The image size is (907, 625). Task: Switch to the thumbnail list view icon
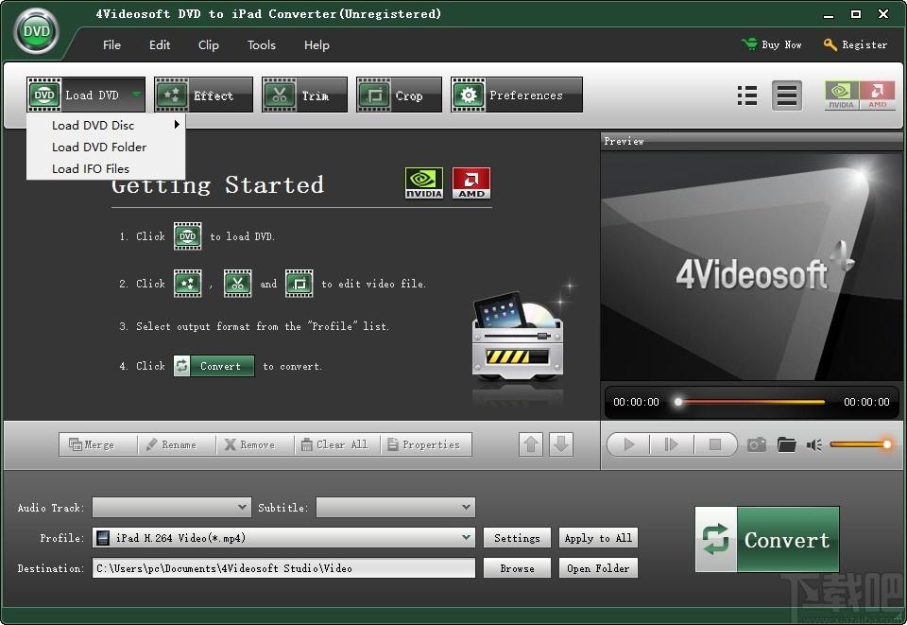747,95
